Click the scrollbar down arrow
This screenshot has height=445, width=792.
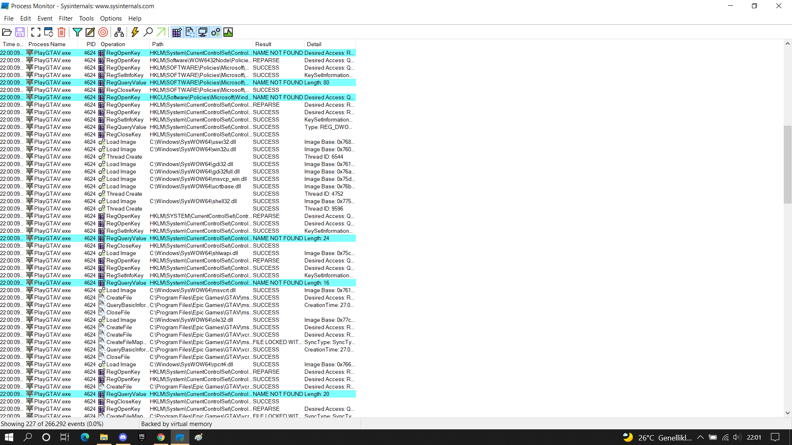pos(787,413)
